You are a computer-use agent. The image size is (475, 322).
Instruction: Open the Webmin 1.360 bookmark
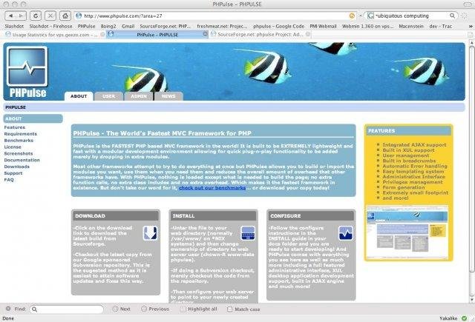pyautogui.click(x=368, y=27)
